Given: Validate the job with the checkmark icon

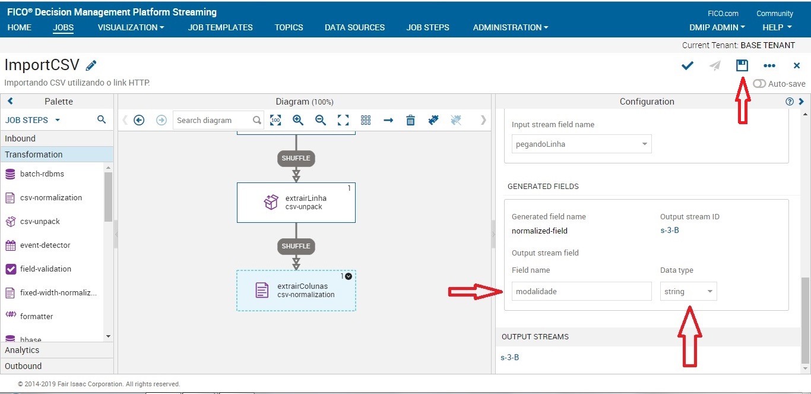Looking at the screenshot, I should [x=687, y=65].
